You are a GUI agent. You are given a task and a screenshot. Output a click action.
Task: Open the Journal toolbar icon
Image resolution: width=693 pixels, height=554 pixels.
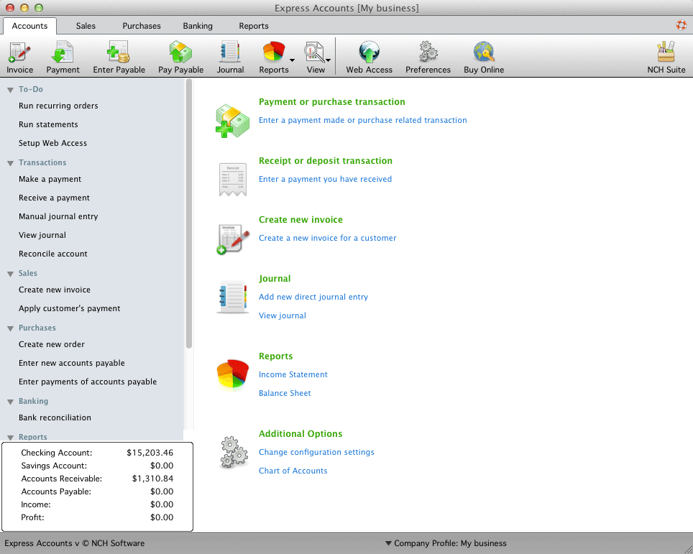coord(230,57)
